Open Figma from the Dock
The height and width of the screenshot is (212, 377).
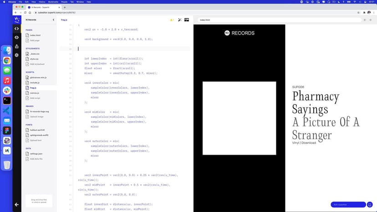click(7, 130)
